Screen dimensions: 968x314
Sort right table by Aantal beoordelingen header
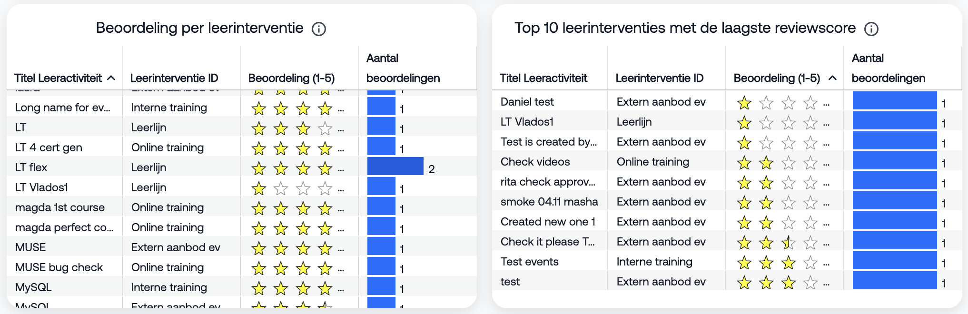click(888, 68)
